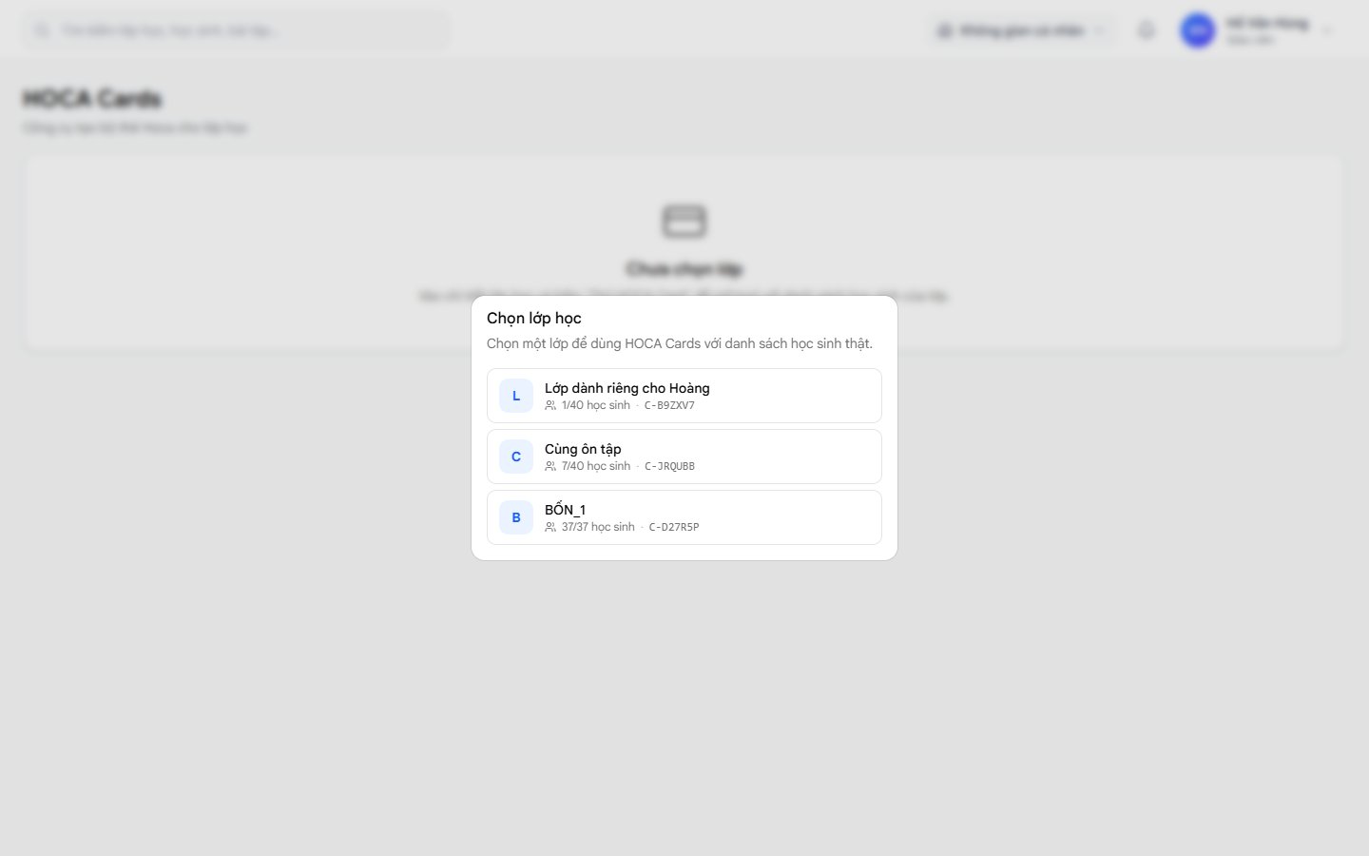Open the notification bell
Viewport: 1369px width, 856px height.
[1147, 30]
